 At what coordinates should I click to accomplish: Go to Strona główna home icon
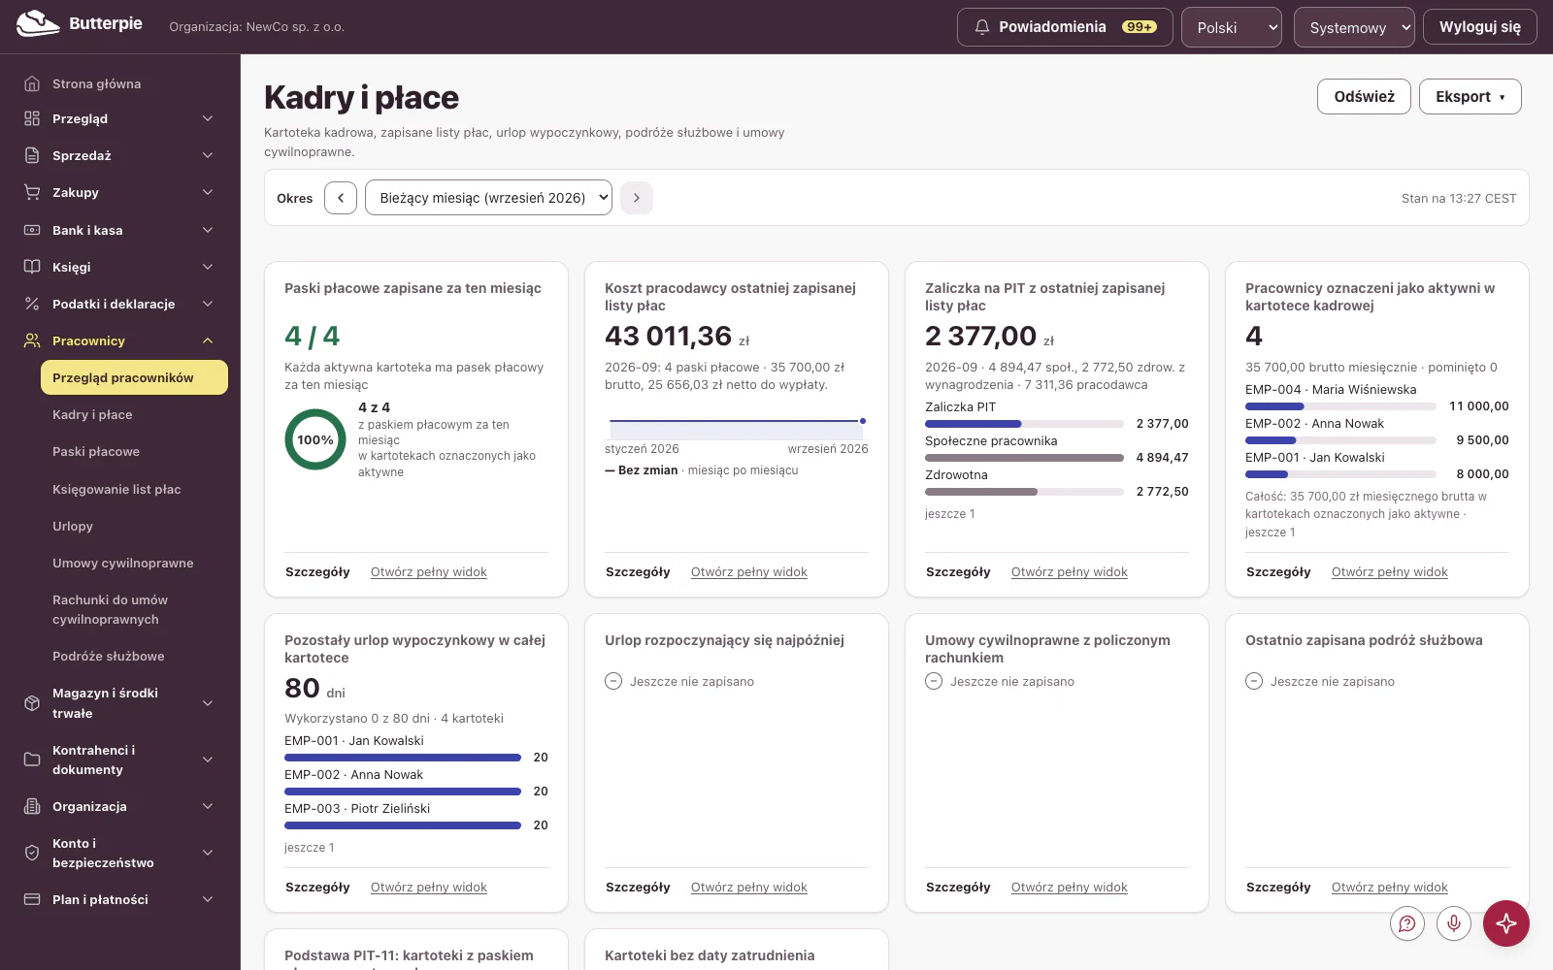pyautogui.click(x=32, y=83)
